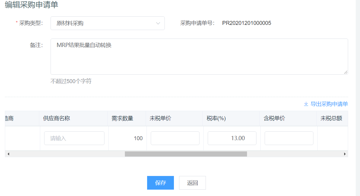Focus the 未税单价 input box
360x196 pixels.
(x=175, y=138)
